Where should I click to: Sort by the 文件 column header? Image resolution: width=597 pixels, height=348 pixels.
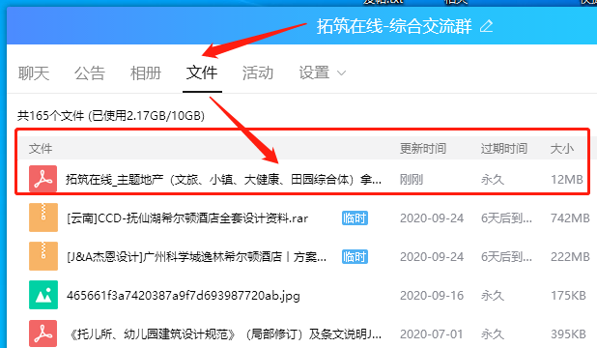(41, 148)
